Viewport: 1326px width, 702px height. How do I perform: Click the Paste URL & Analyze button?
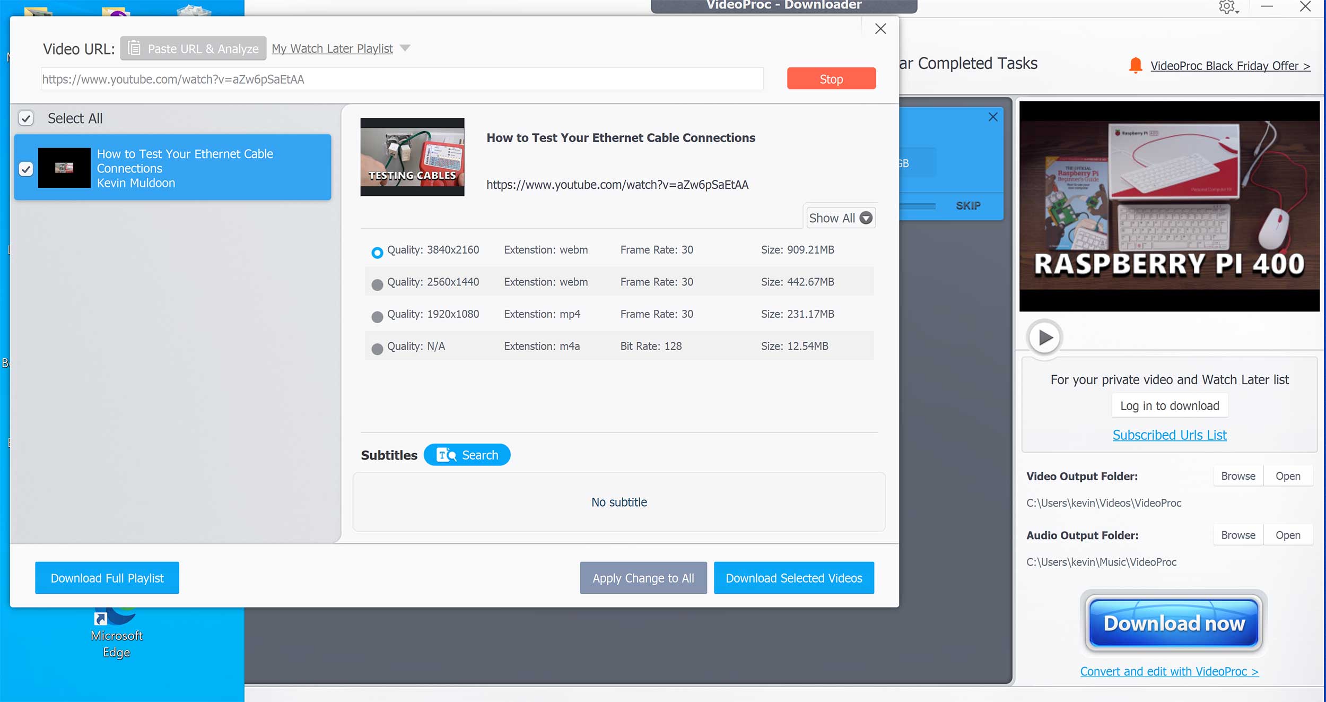tap(193, 48)
